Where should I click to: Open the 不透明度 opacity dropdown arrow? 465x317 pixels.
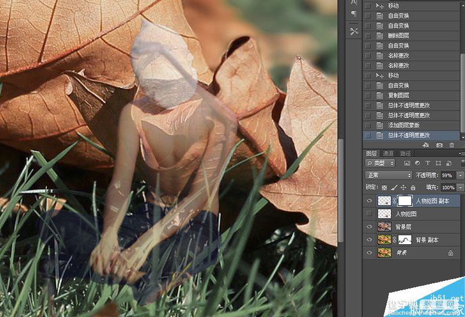point(460,176)
